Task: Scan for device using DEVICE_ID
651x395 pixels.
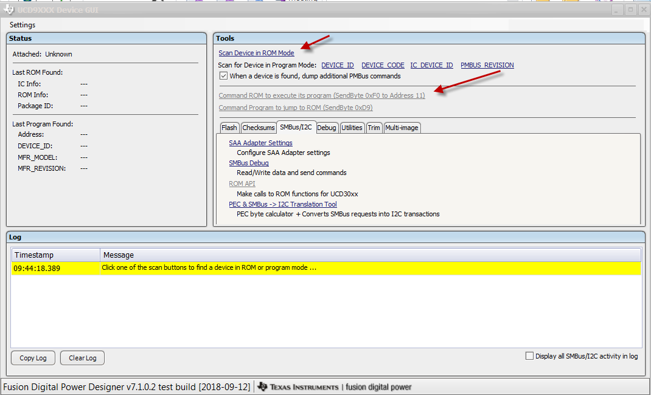Action: tap(338, 65)
